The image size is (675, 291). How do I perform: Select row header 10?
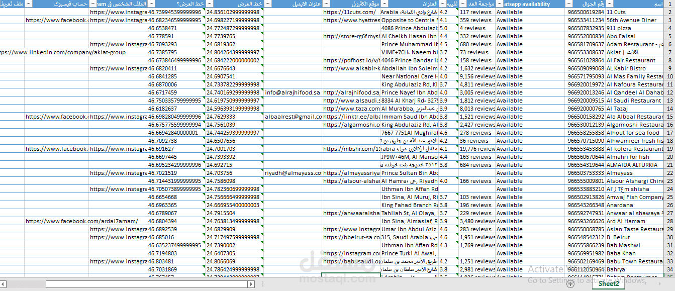click(670, 76)
